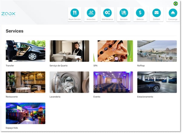Open the Rofftop terrace photo
This screenshot has height=133, width=182.
(157, 51)
